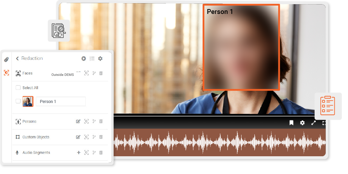Click the Person 1 blurred redaction box
348x174 pixels.
(x=241, y=47)
